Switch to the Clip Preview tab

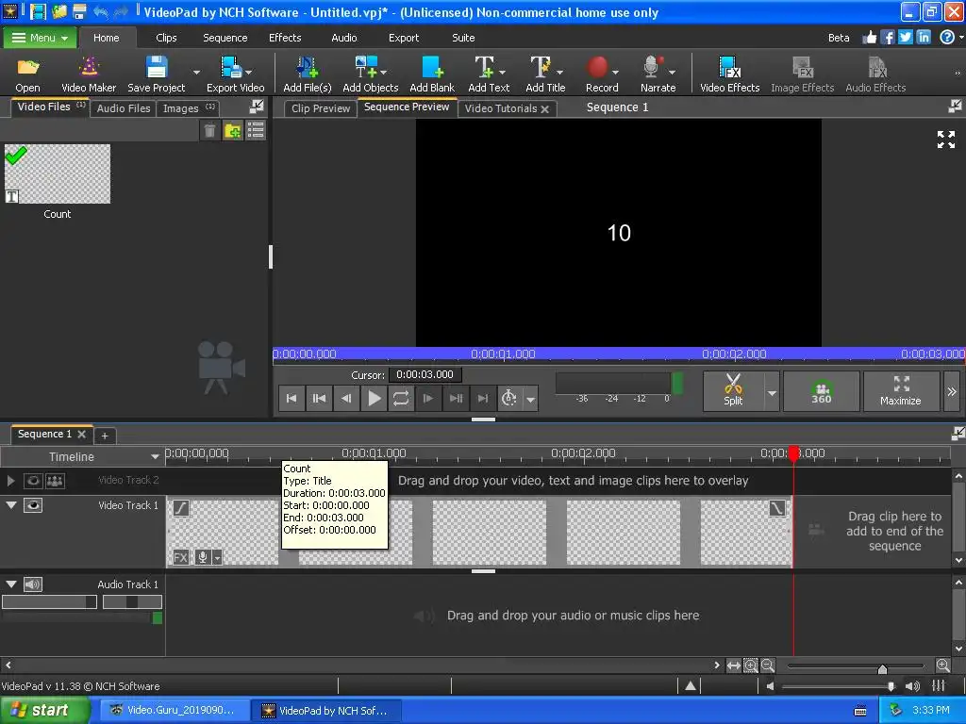pyautogui.click(x=321, y=108)
